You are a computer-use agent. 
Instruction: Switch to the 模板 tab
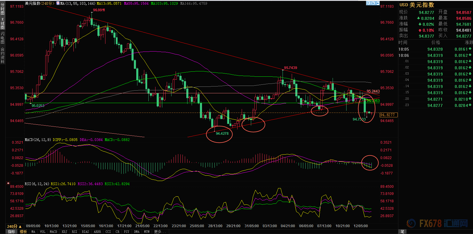pos(23,232)
